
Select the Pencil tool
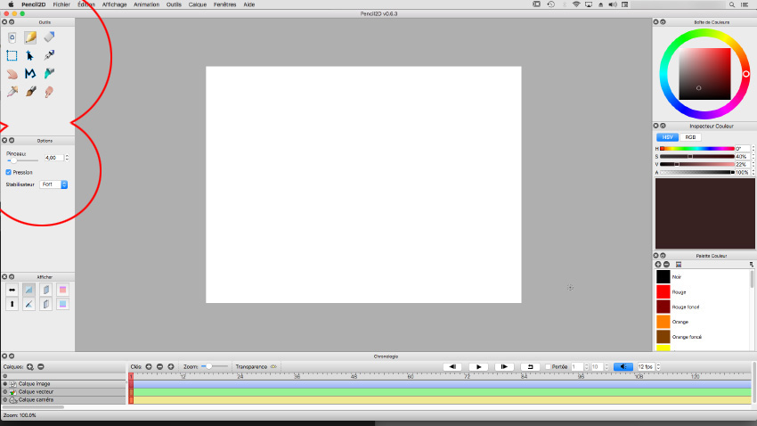(30, 37)
